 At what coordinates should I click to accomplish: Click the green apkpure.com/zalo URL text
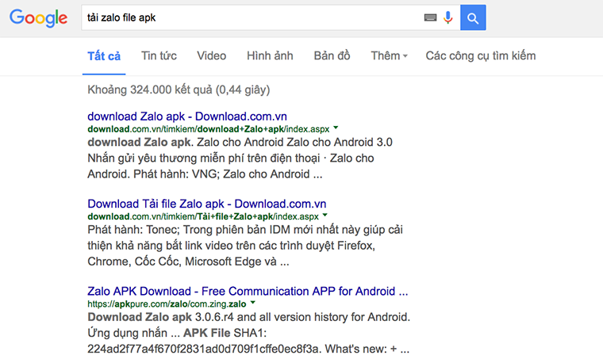pos(167,304)
